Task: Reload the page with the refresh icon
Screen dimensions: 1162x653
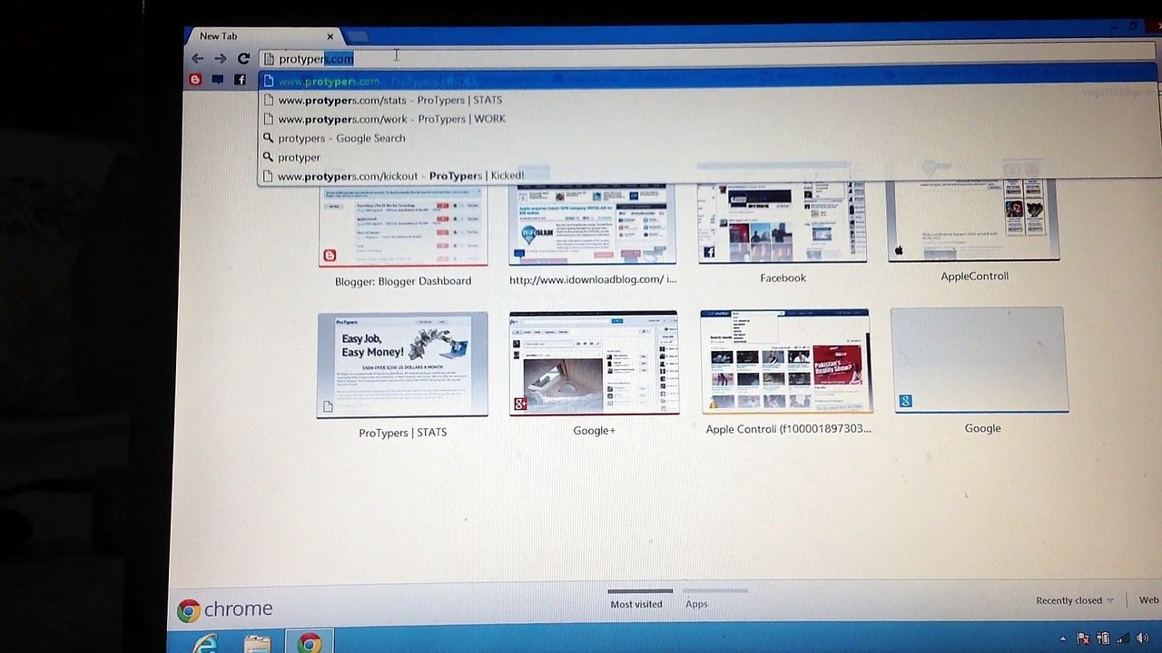Action: (x=243, y=59)
